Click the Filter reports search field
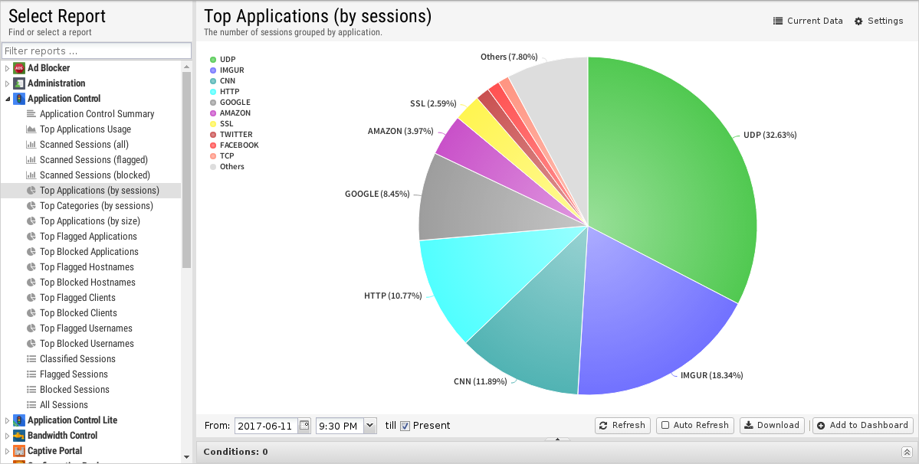The image size is (919, 464). [97, 51]
